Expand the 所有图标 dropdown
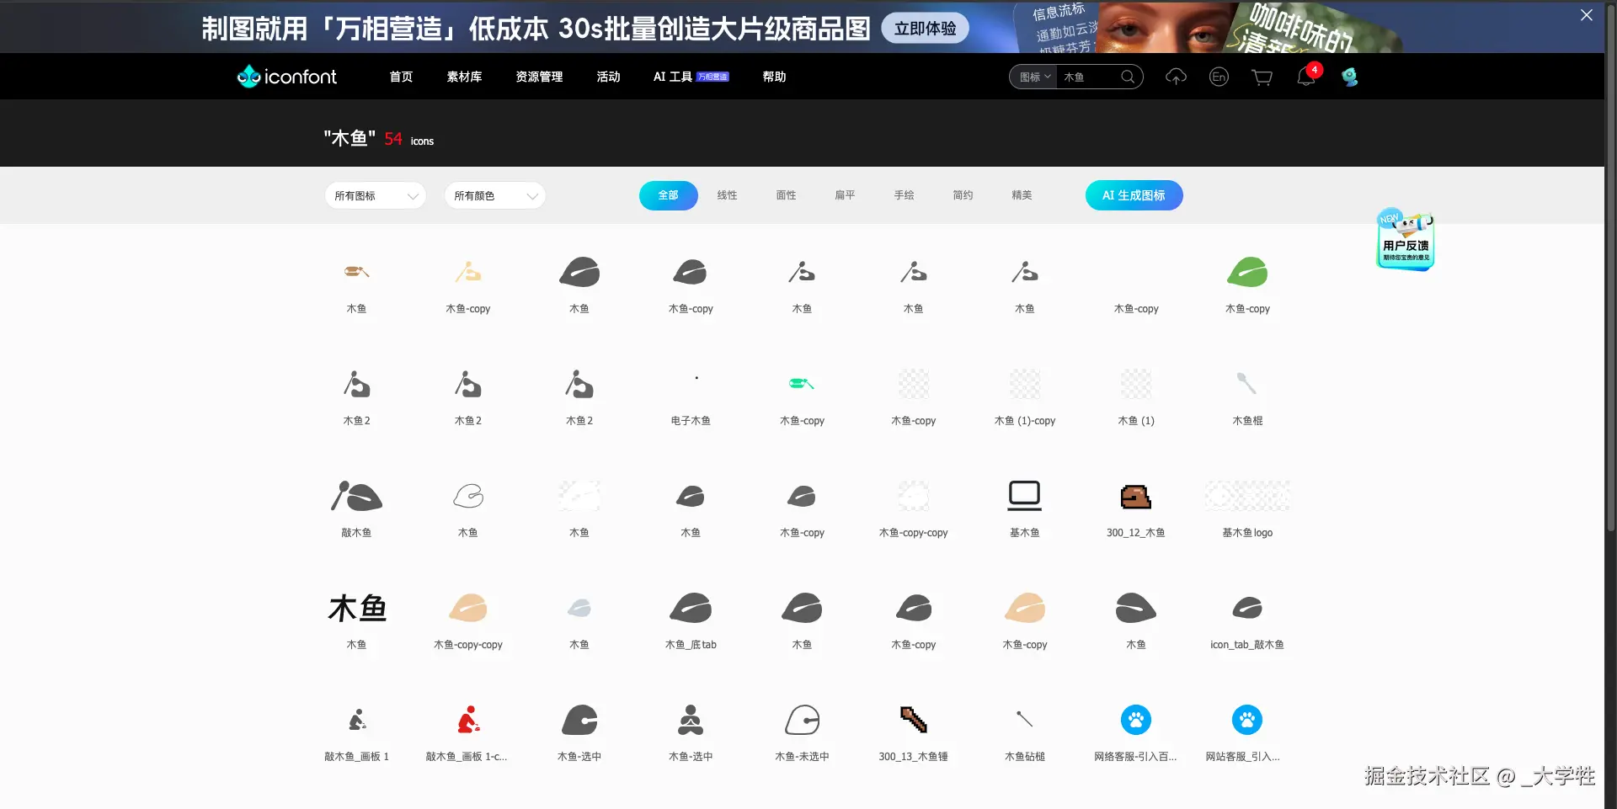1617x809 pixels. click(375, 194)
